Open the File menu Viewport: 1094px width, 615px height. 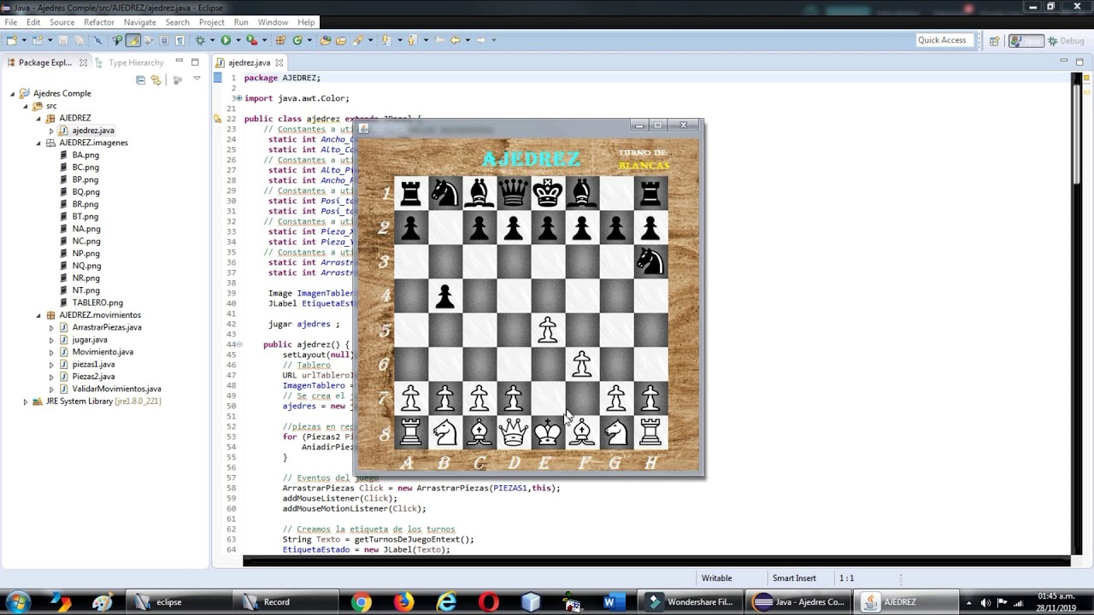click(10, 22)
